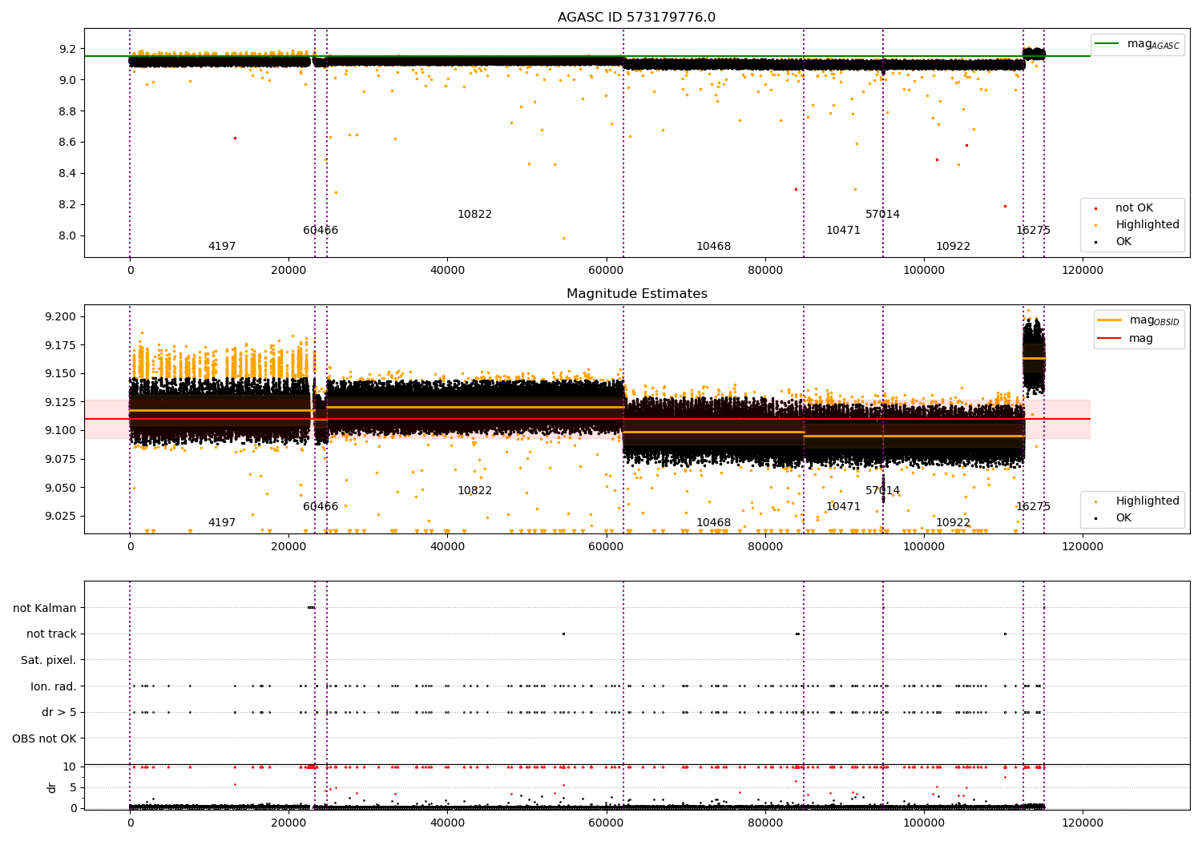Click the 9.025 y-axis tick label

60,517
